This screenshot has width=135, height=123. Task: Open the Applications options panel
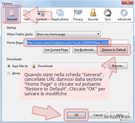(x=60, y=15)
